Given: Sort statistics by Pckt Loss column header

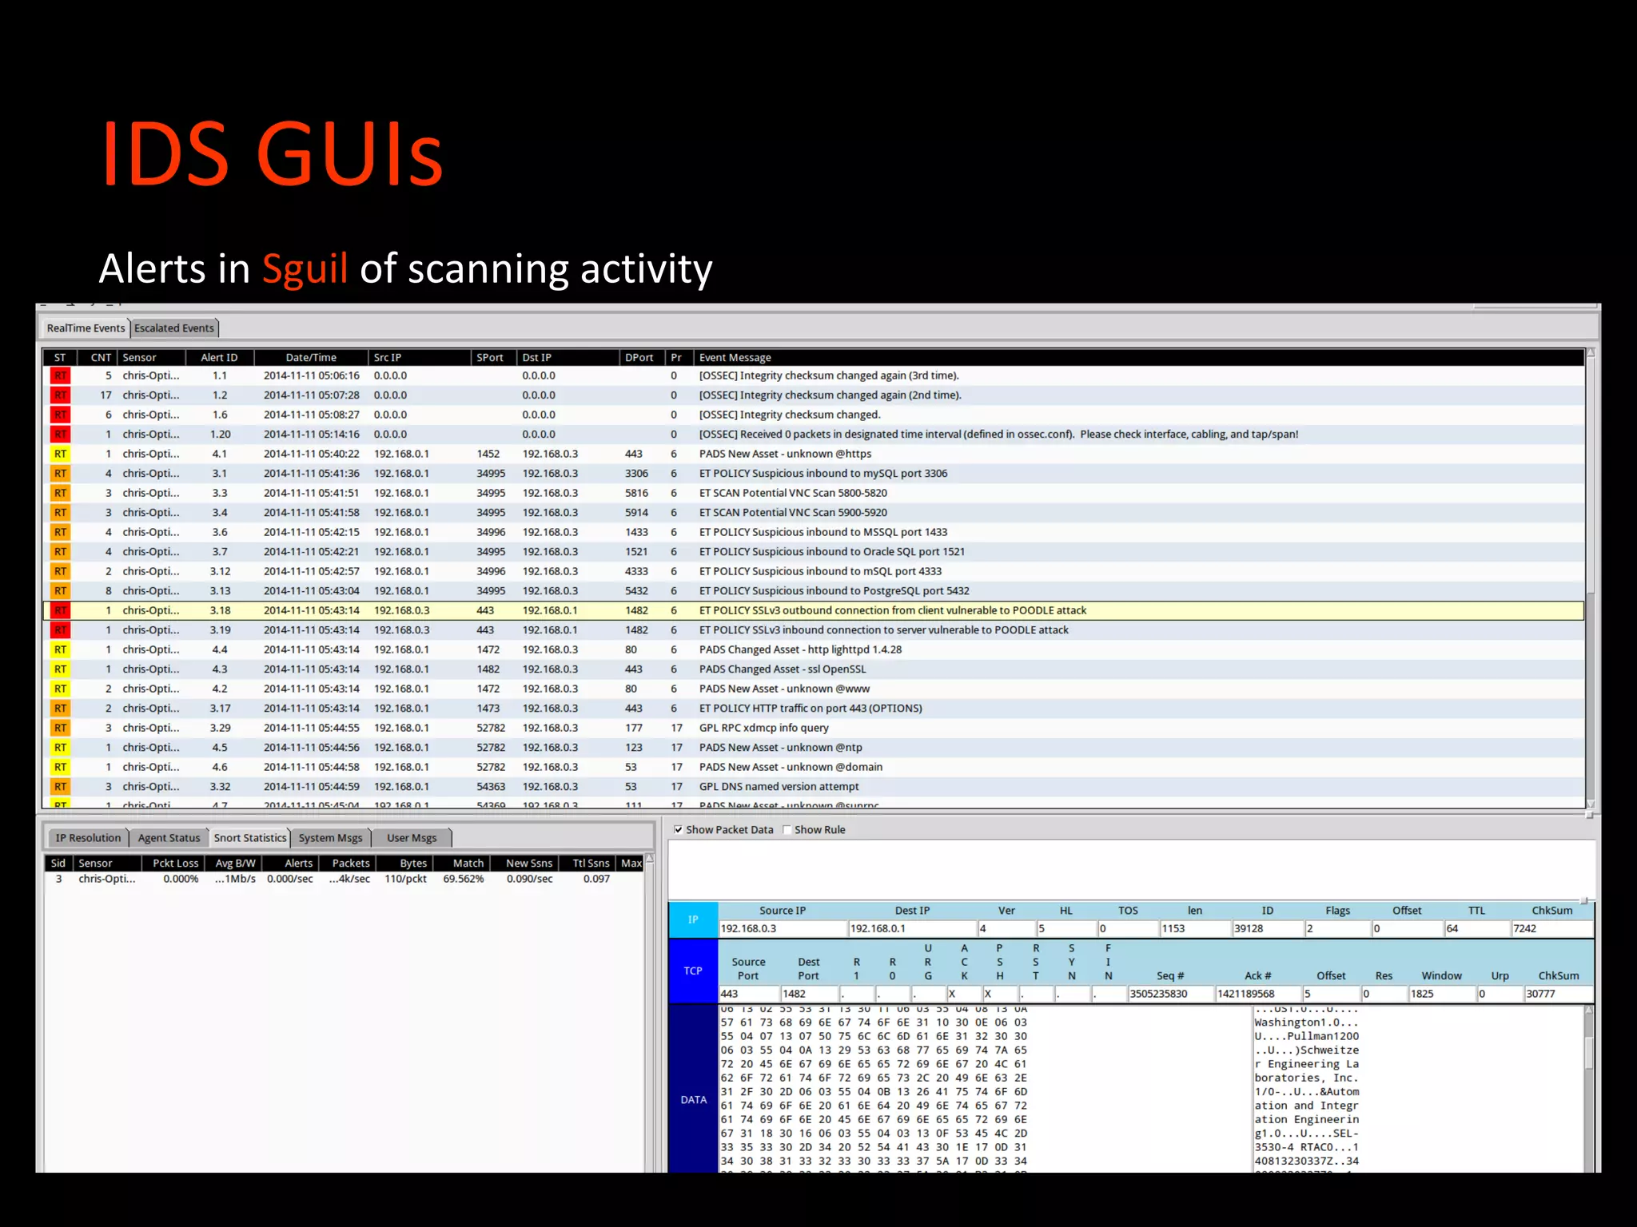Looking at the screenshot, I should (x=175, y=863).
